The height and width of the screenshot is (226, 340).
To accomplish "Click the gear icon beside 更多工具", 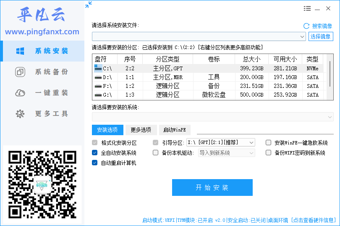I will (x=20, y=114).
